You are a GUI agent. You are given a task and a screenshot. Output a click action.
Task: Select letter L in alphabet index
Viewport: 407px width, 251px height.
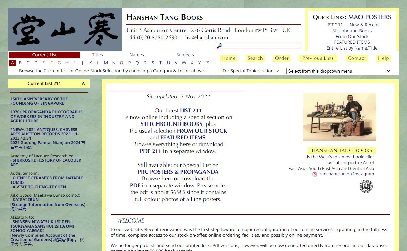(x=98, y=63)
